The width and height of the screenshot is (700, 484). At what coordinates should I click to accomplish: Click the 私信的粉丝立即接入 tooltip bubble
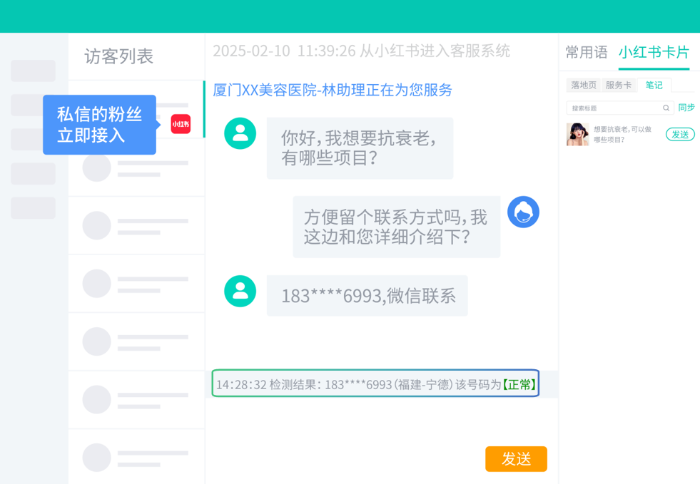click(100, 125)
